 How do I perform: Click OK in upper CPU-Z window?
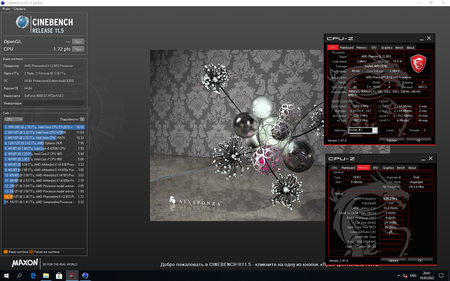418,140
